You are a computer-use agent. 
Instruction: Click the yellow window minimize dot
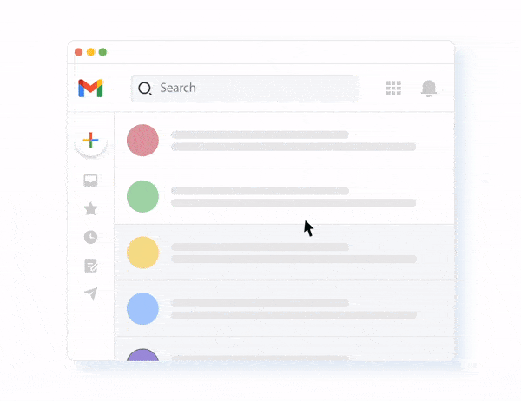point(90,52)
